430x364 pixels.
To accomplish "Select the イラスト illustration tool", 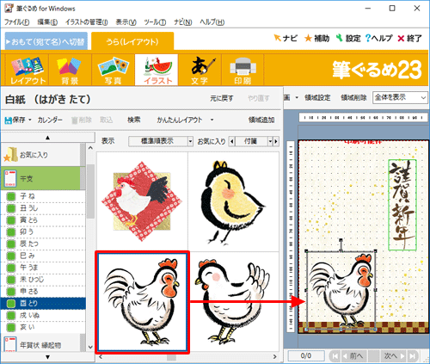I will [x=157, y=70].
